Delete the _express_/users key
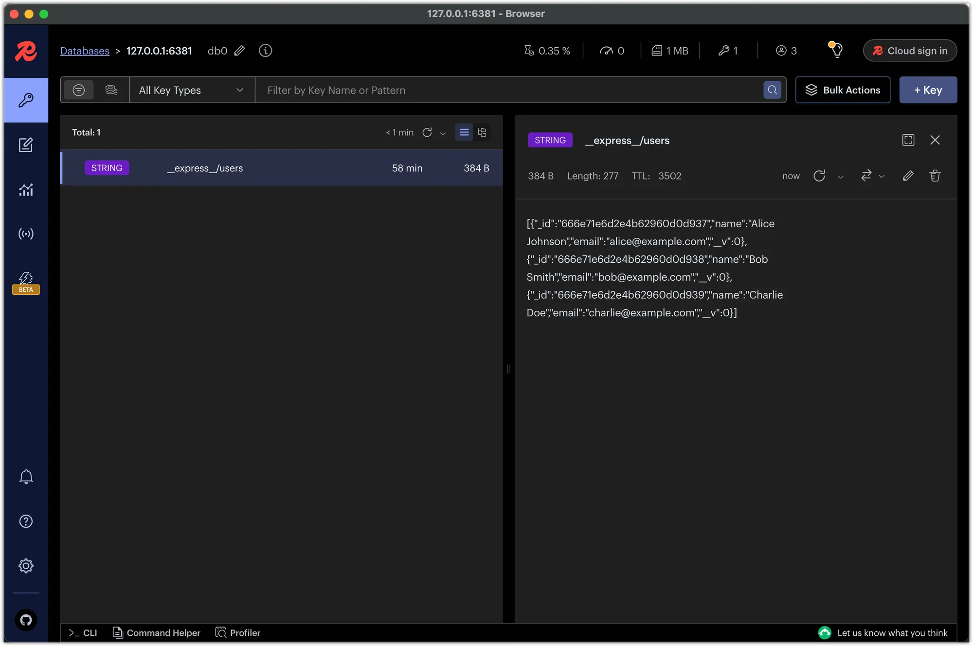The width and height of the screenshot is (973, 646). point(935,176)
